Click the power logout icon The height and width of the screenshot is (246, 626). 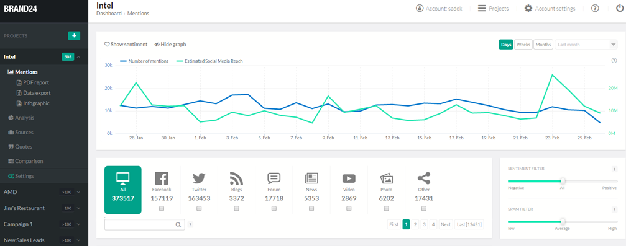619,8
